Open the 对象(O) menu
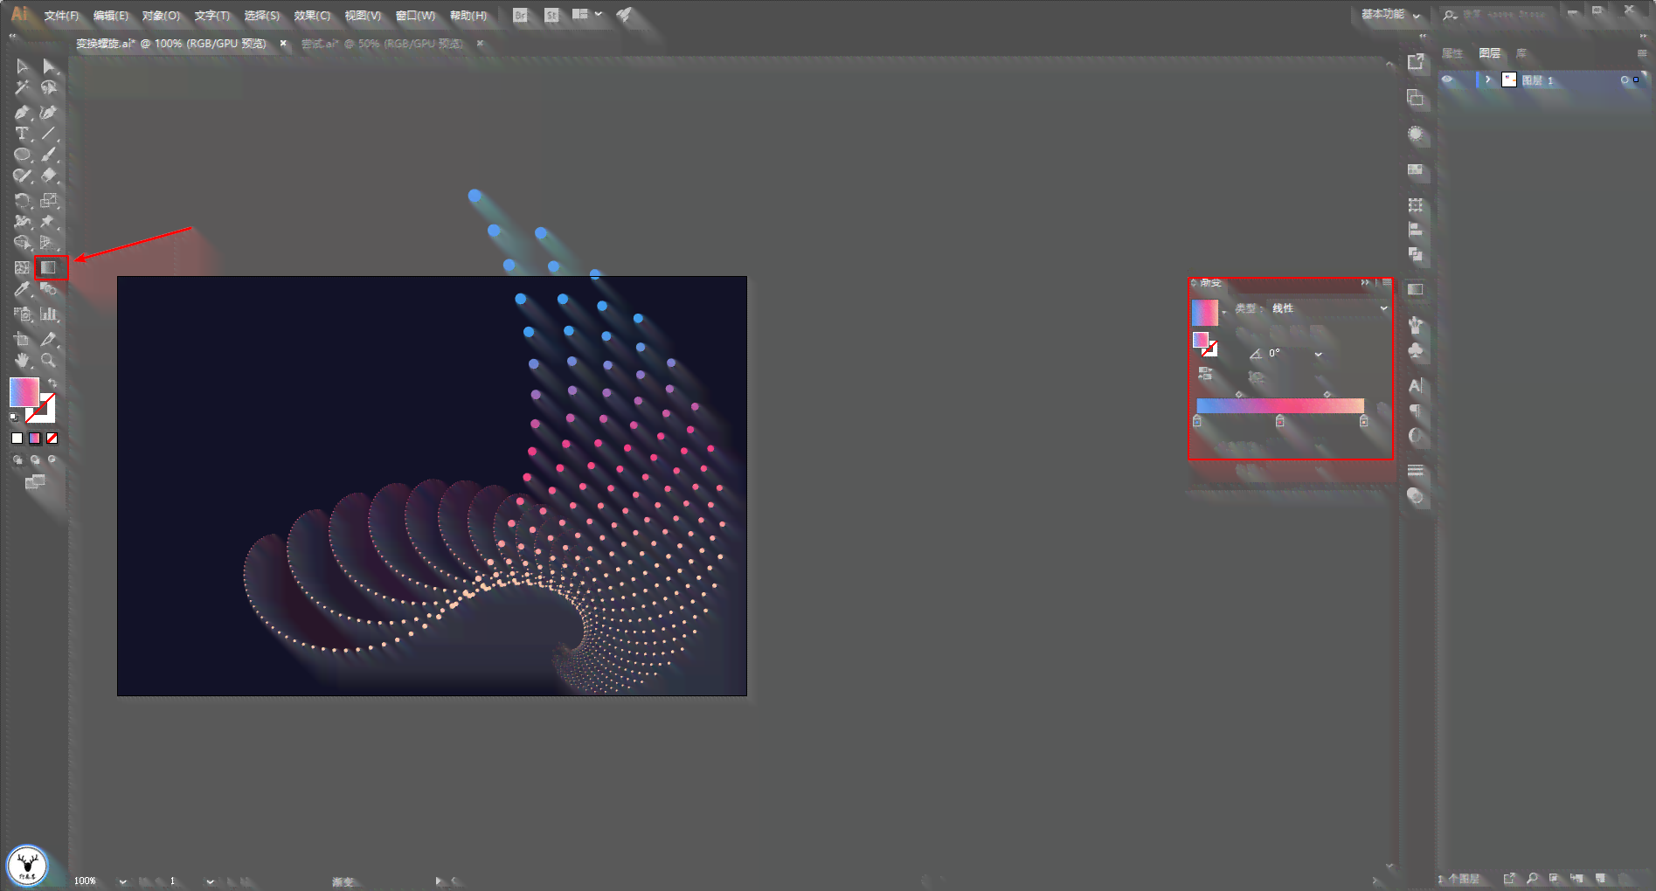Viewport: 1656px width, 891px height. 161,16
